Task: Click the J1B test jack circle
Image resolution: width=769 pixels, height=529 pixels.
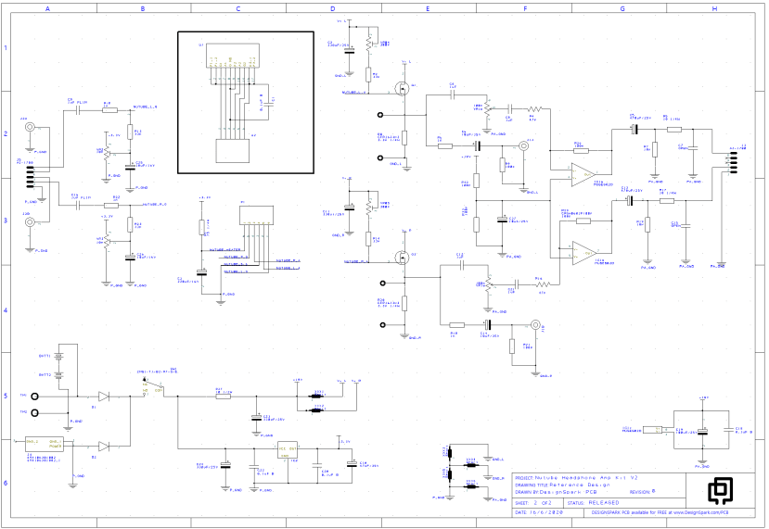Action: click(535, 324)
